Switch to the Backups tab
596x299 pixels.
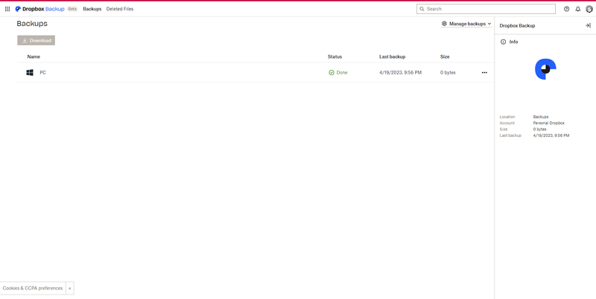[x=92, y=9]
